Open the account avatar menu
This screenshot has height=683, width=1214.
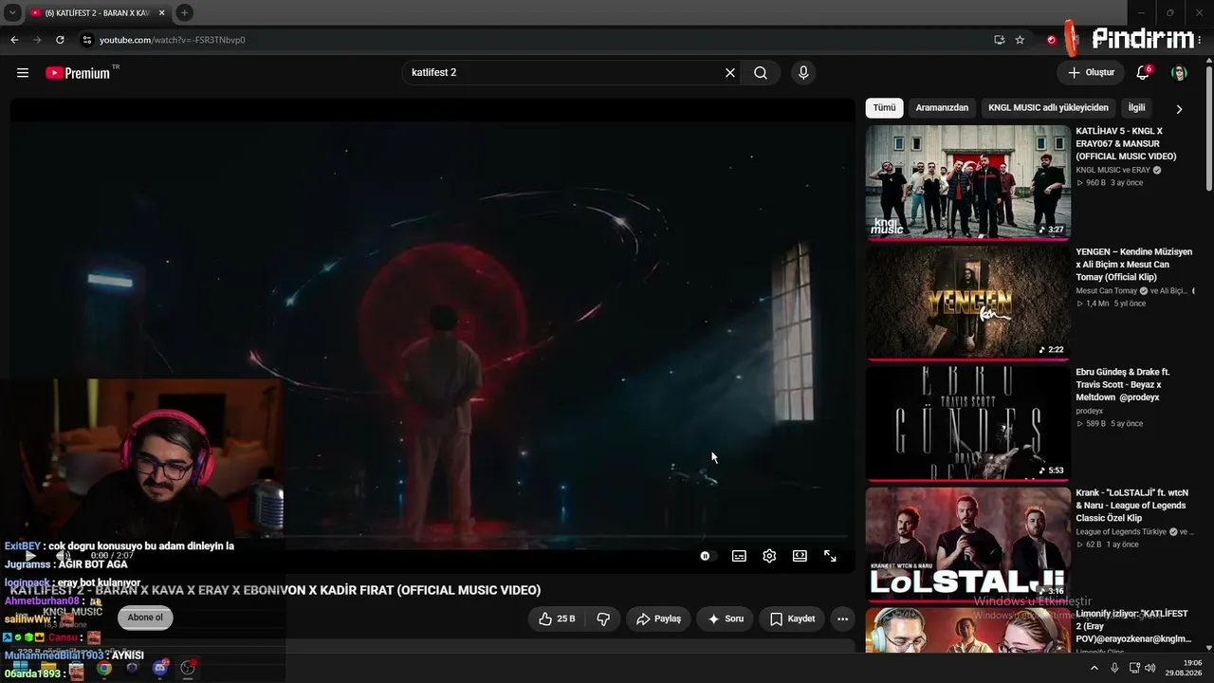[1179, 73]
